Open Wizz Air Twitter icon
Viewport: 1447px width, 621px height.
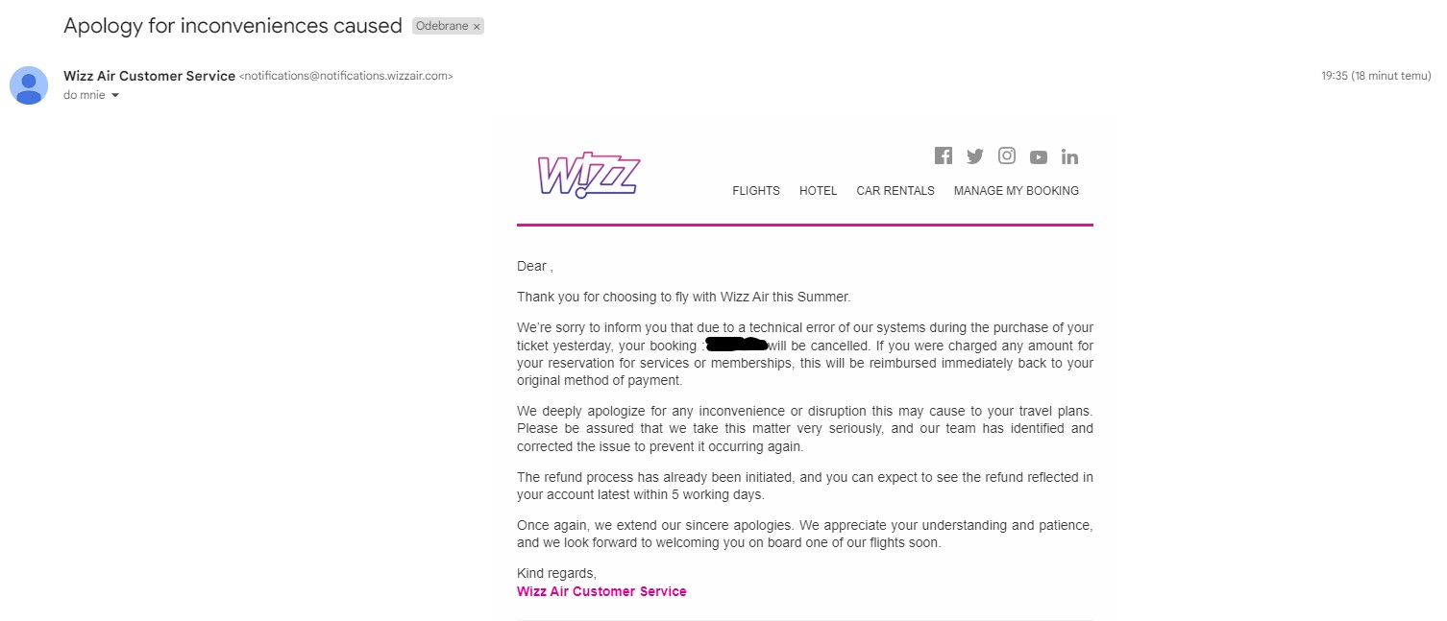point(974,156)
